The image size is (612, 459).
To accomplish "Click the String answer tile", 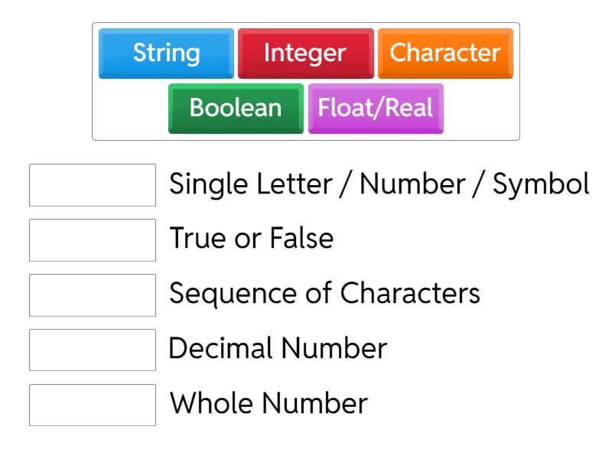I will coord(166,54).
